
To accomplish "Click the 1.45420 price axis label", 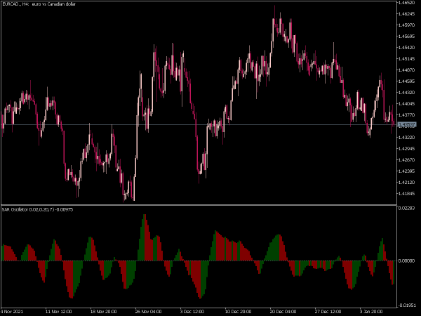I will 407,48.
